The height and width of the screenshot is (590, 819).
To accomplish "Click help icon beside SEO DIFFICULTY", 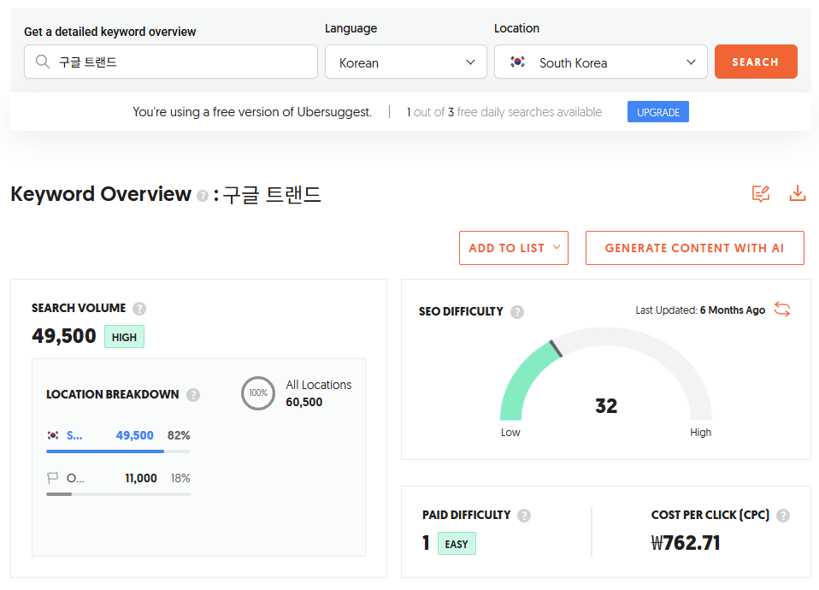I will [x=517, y=312].
